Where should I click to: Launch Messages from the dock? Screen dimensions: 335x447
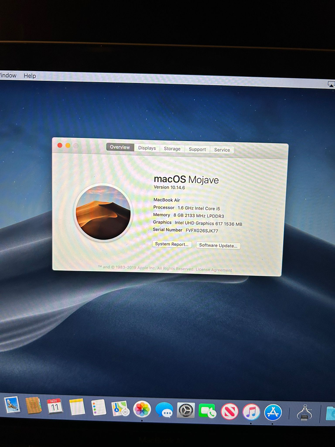point(164,410)
